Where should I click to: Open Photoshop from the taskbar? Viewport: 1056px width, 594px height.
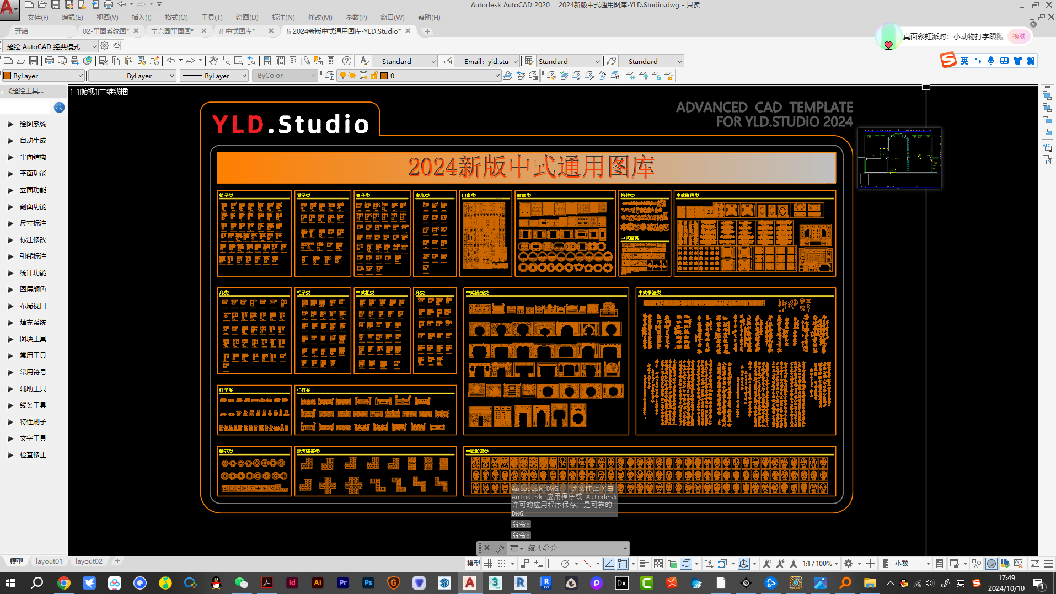(368, 583)
